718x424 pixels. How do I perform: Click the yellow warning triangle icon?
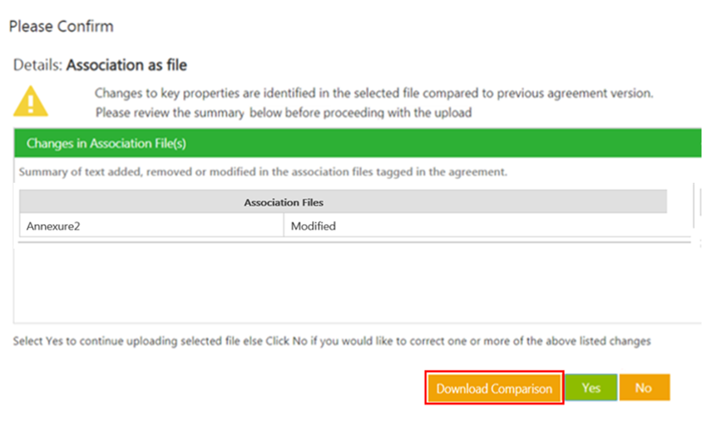31,101
